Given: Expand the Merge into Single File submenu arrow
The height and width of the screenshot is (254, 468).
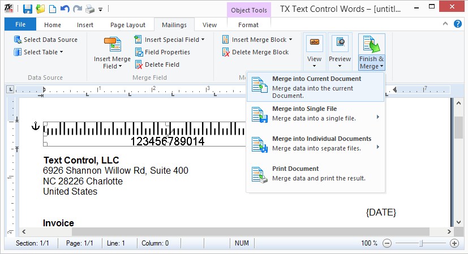Looking at the screenshot, I should tap(378, 117).
